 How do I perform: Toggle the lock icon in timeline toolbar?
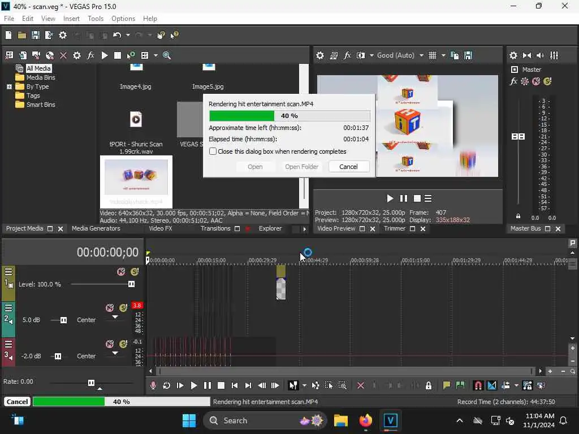click(x=429, y=385)
